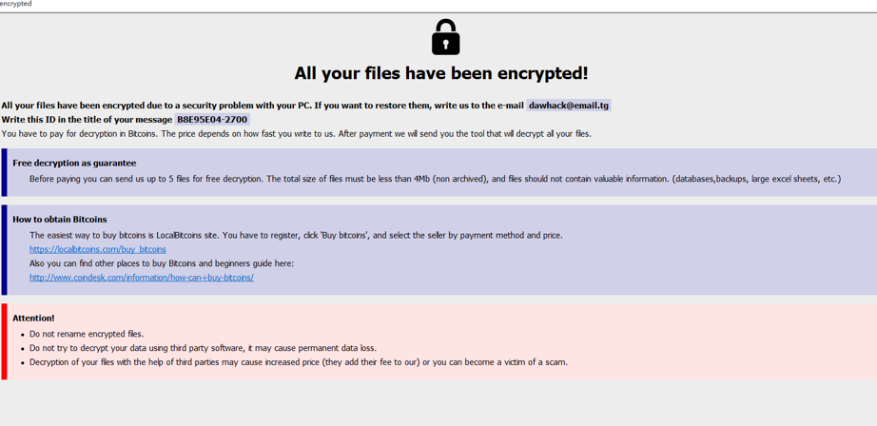Click the "Free decryption as guarantee" heading
This screenshot has height=426, width=877.
click(74, 163)
